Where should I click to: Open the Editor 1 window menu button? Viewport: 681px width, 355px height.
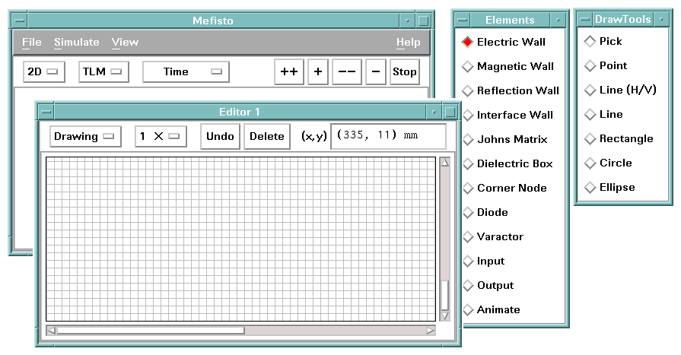pos(46,112)
